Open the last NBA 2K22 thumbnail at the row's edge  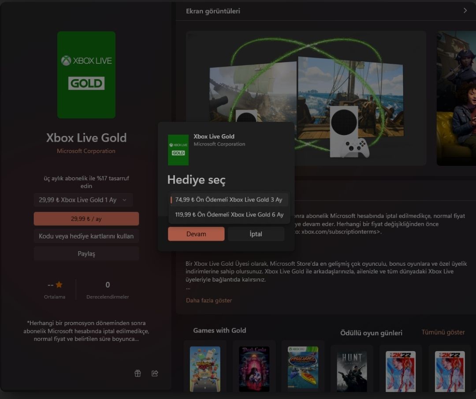pyautogui.click(x=450, y=371)
